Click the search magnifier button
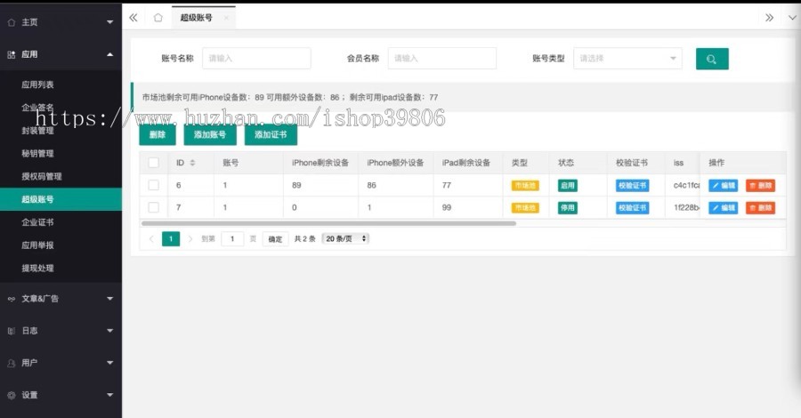The image size is (801, 418). 711,59
